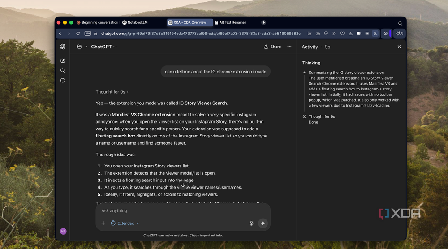The width and height of the screenshot is (448, 249).
Task: Click browser tab search magnifier
Action: pos(400,23)
